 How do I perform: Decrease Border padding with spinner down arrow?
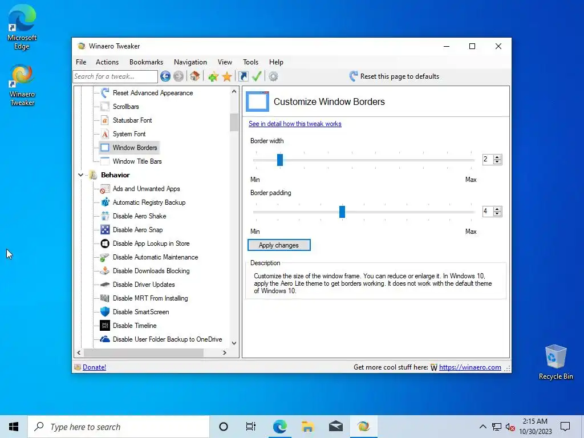(497, 214)
